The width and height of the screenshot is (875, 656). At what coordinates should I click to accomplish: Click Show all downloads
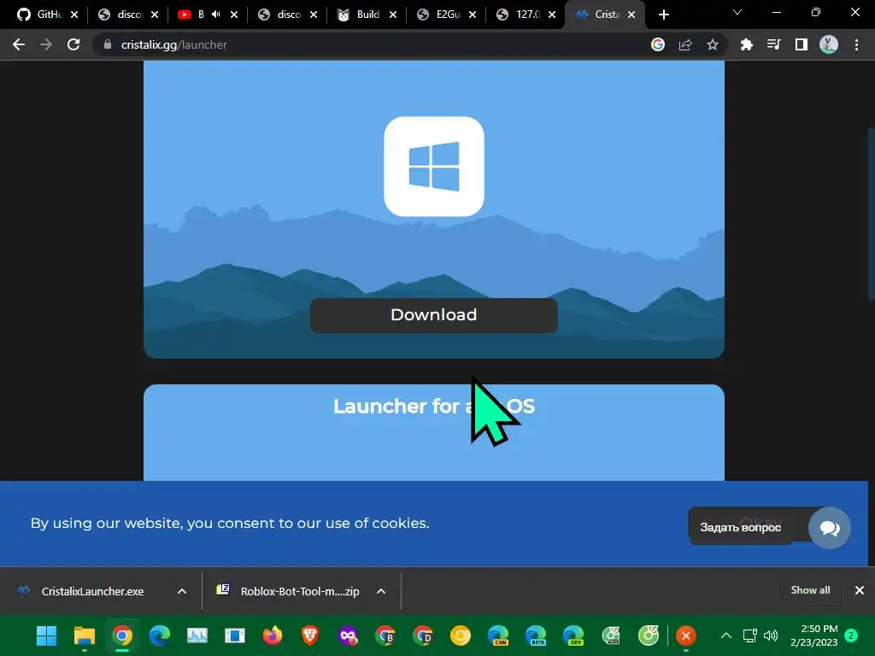coord(810,590)
